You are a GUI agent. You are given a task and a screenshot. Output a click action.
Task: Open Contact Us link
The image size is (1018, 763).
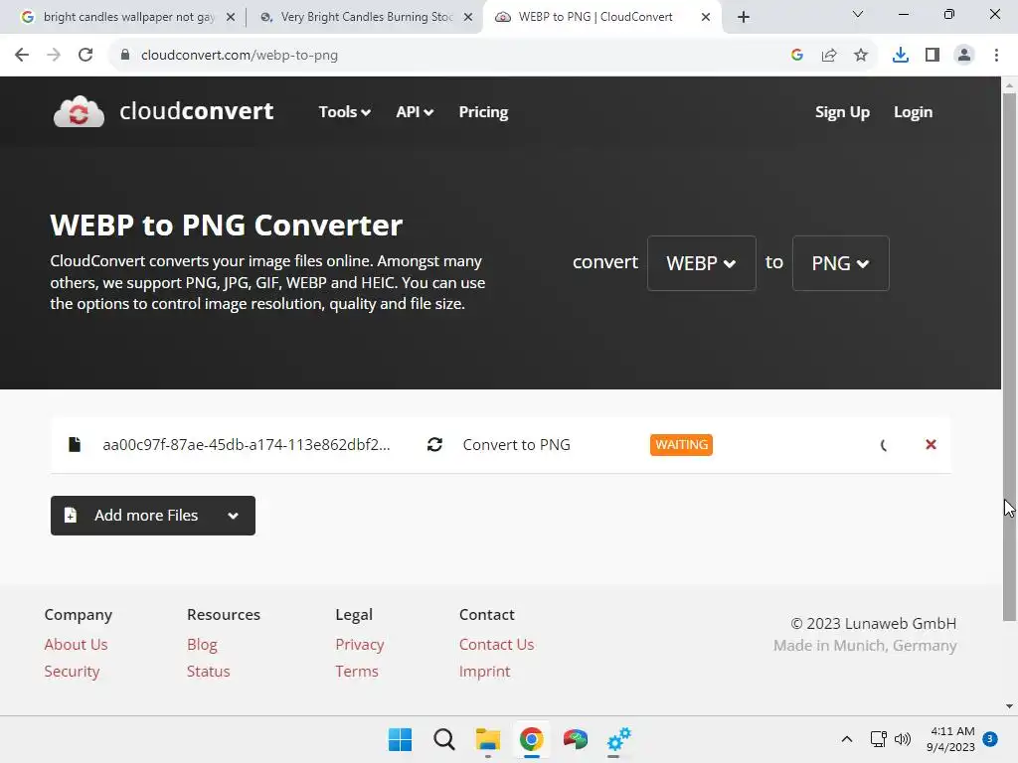(x=497, y=644)
